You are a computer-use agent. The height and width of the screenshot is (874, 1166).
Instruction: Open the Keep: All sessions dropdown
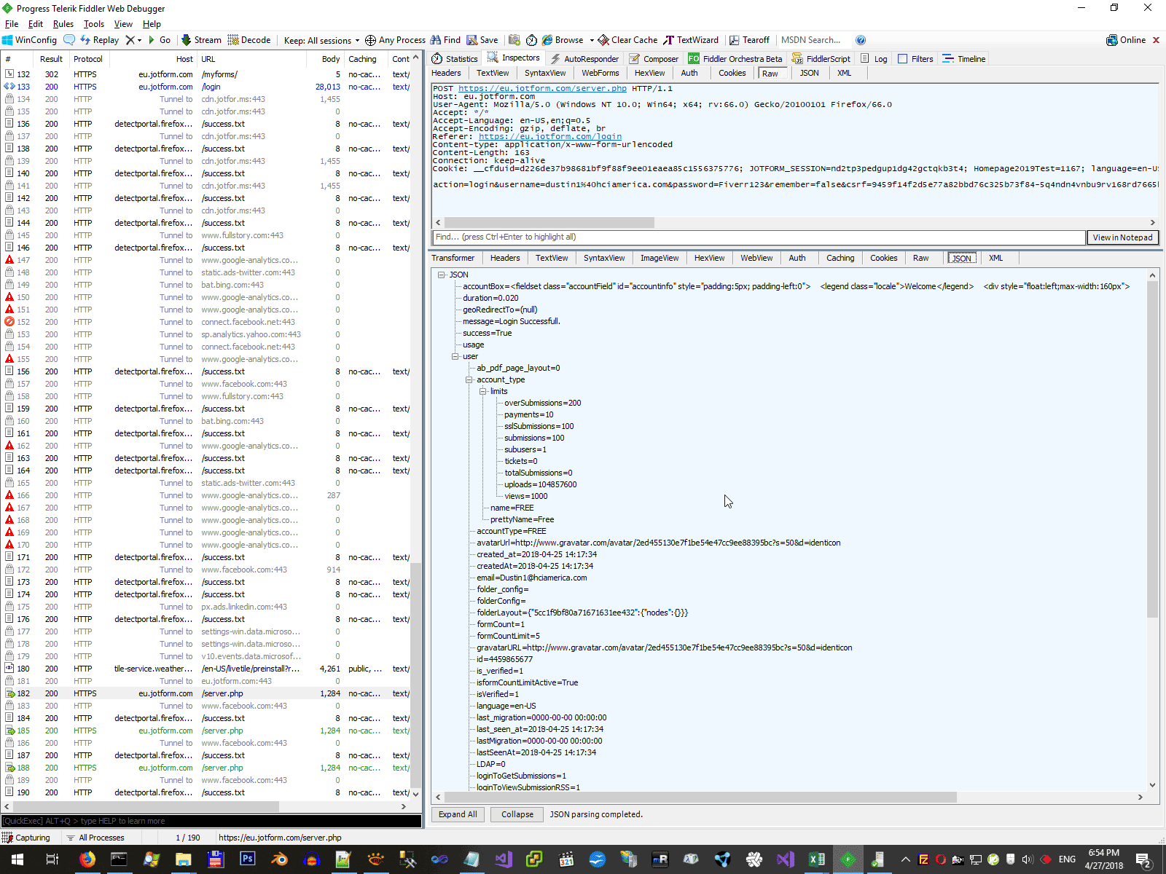(x=321, y=40)
